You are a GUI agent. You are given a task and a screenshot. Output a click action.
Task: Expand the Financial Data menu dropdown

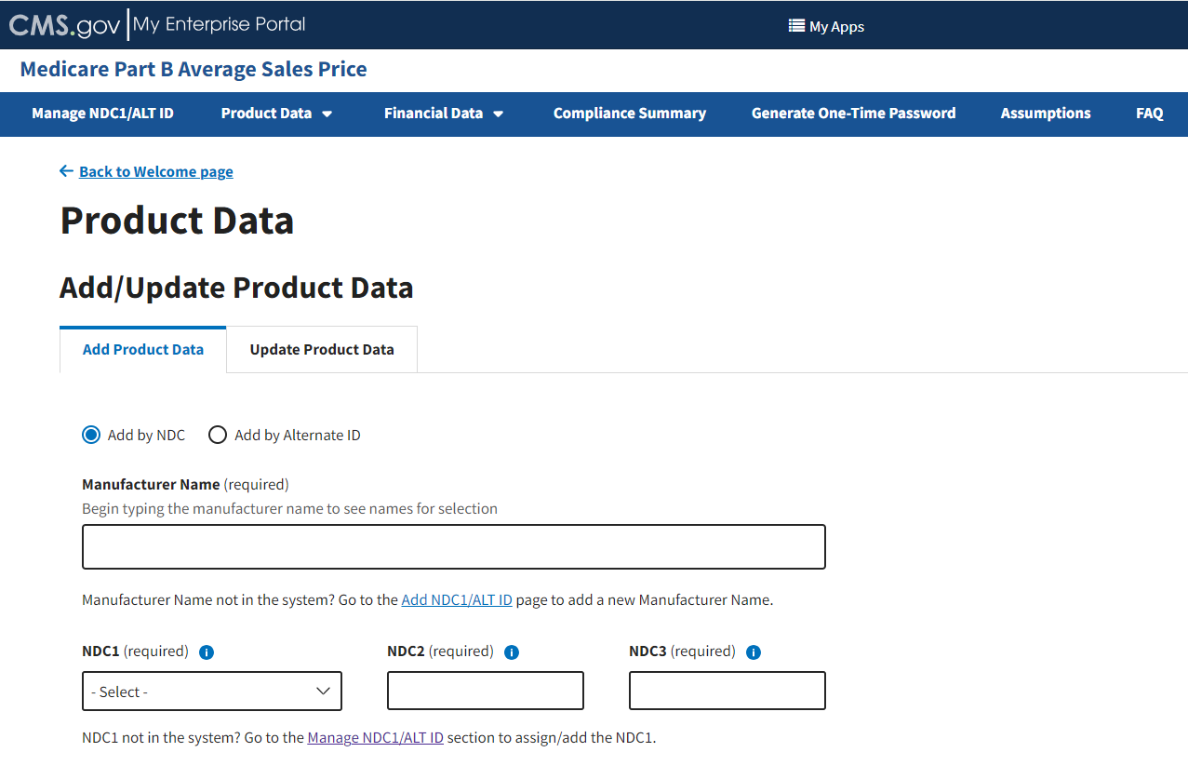point(444,114)
